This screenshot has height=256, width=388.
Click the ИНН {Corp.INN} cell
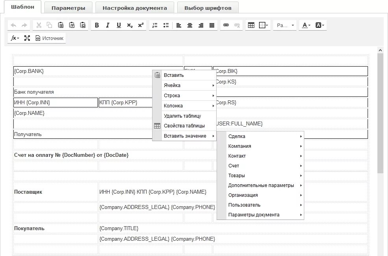[x=56, y=102]
